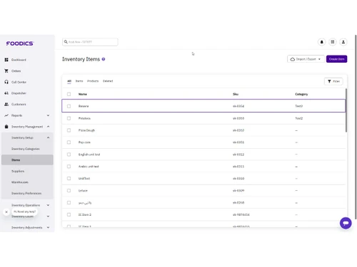The height and width of the screenshot is (267, 357).
Task: Open the Pop corn item row
Action: click(x=203, y=142)
